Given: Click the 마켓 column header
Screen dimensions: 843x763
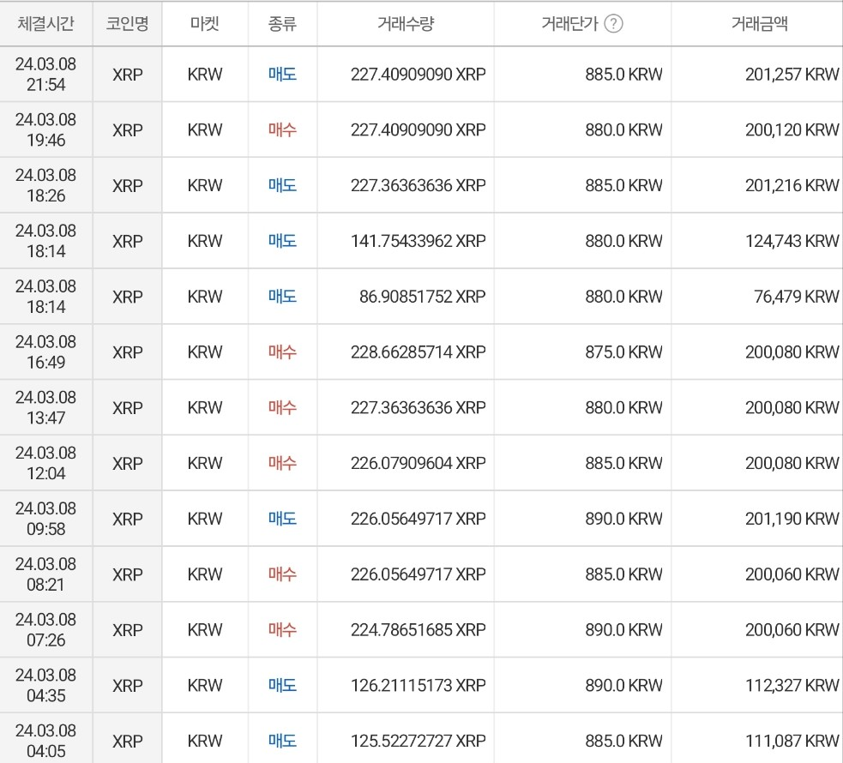Looking at the screenshot, I should pyautogui.click(x=205, y=24).
